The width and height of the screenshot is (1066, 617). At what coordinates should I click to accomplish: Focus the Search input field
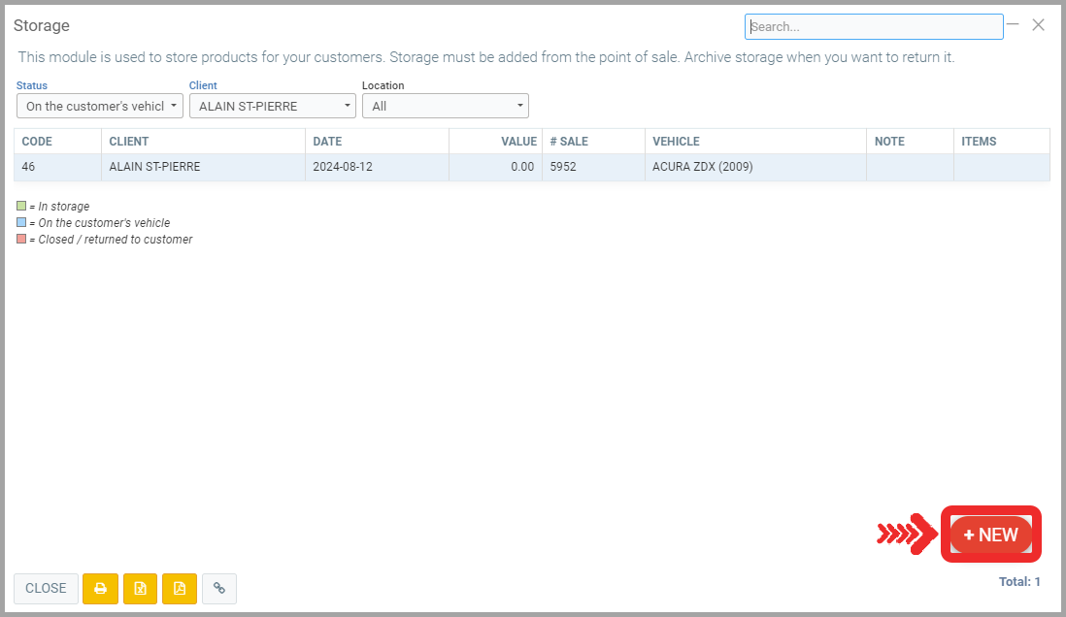point(874,26)
